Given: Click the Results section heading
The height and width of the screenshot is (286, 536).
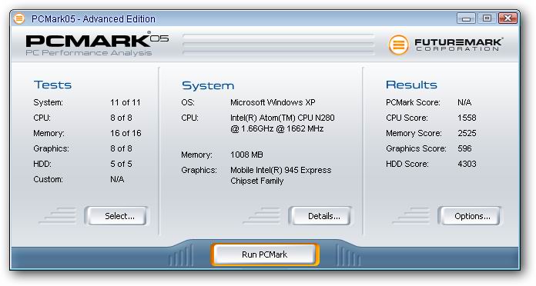Looking at the screenshot, I should (411, 85).
